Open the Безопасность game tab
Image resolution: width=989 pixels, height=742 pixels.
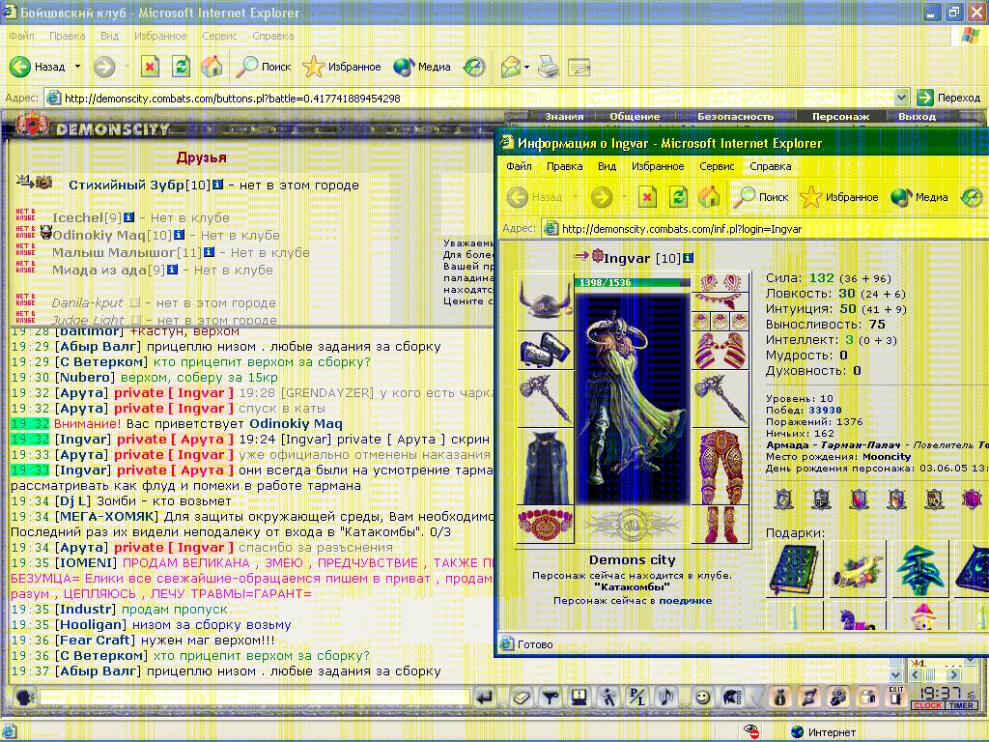pyautogui.click(x=735, y=116)
